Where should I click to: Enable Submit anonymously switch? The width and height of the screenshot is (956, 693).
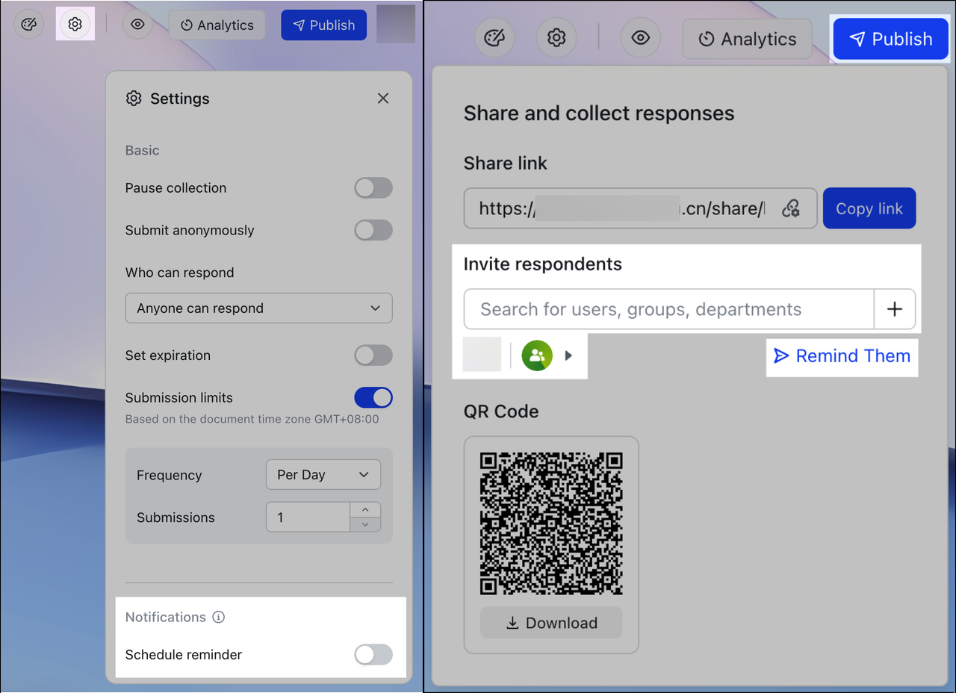coord(373,231)
